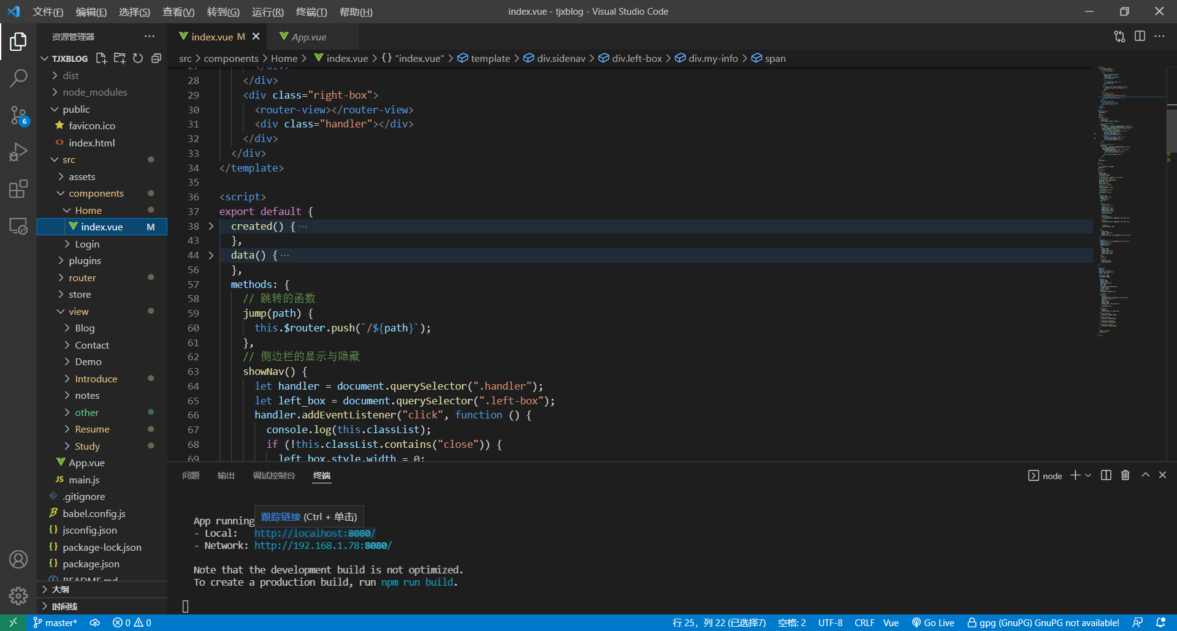Screen dimensions: 1177x631
Task: Click errors and warnings count in status bar
Action: point(132,622)
